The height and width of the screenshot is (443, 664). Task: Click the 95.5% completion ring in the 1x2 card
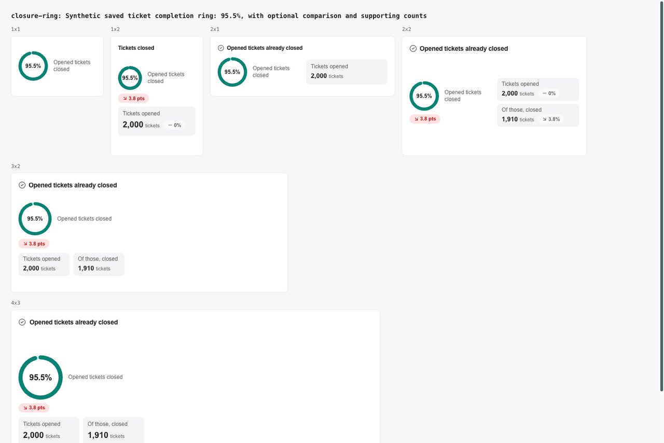(x=130, y=78)
